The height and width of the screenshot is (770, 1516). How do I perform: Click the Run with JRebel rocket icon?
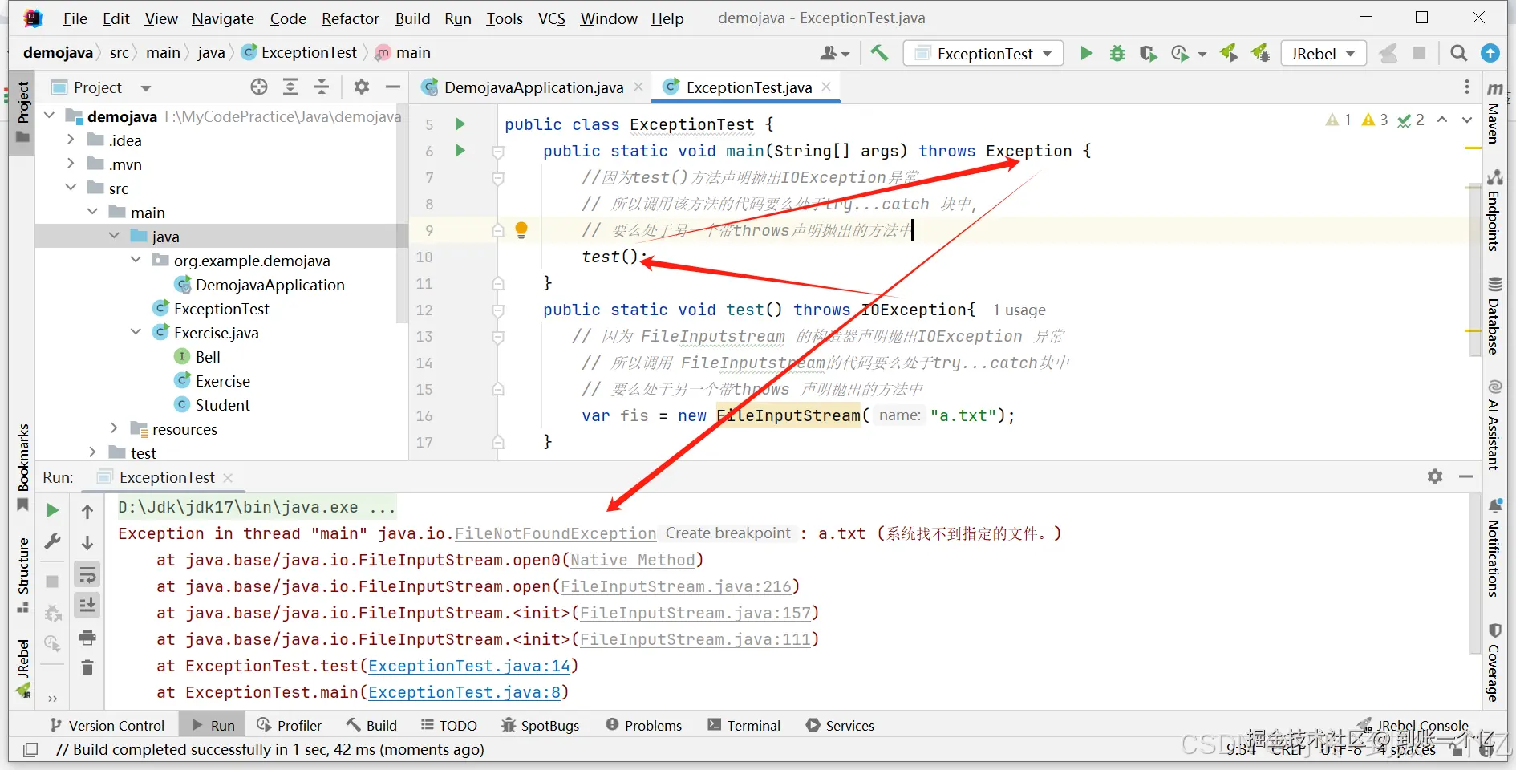[1229, 53]
